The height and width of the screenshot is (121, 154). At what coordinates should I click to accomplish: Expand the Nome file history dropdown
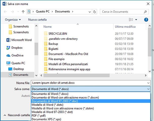point(148,83)
